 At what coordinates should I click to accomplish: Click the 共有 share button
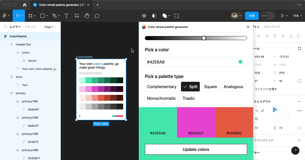pyautogui.click(x=252, y=15)
